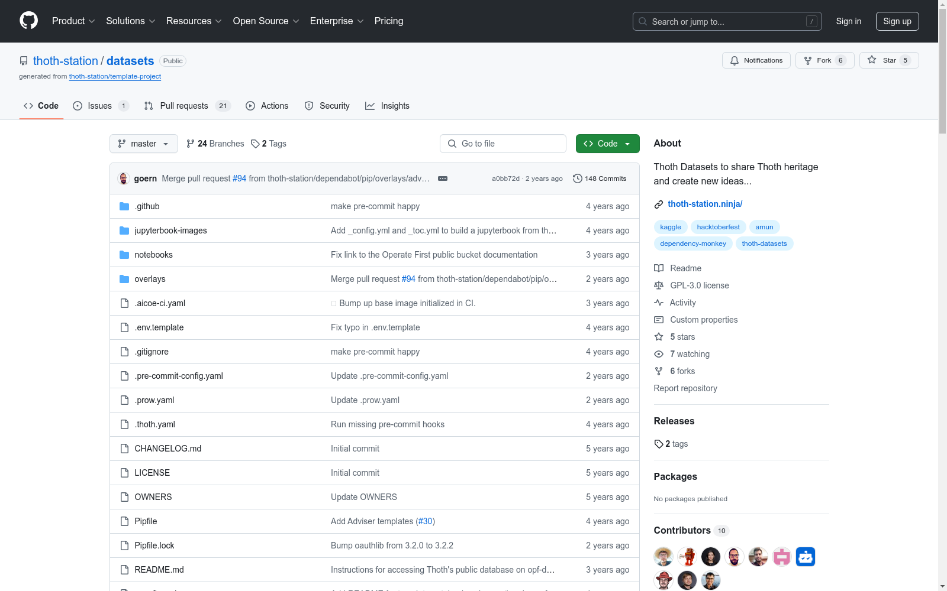Click the dependency-monkey topic tag
The width and height of the screenshot is (947, 591).
click(x=693, y=243)
